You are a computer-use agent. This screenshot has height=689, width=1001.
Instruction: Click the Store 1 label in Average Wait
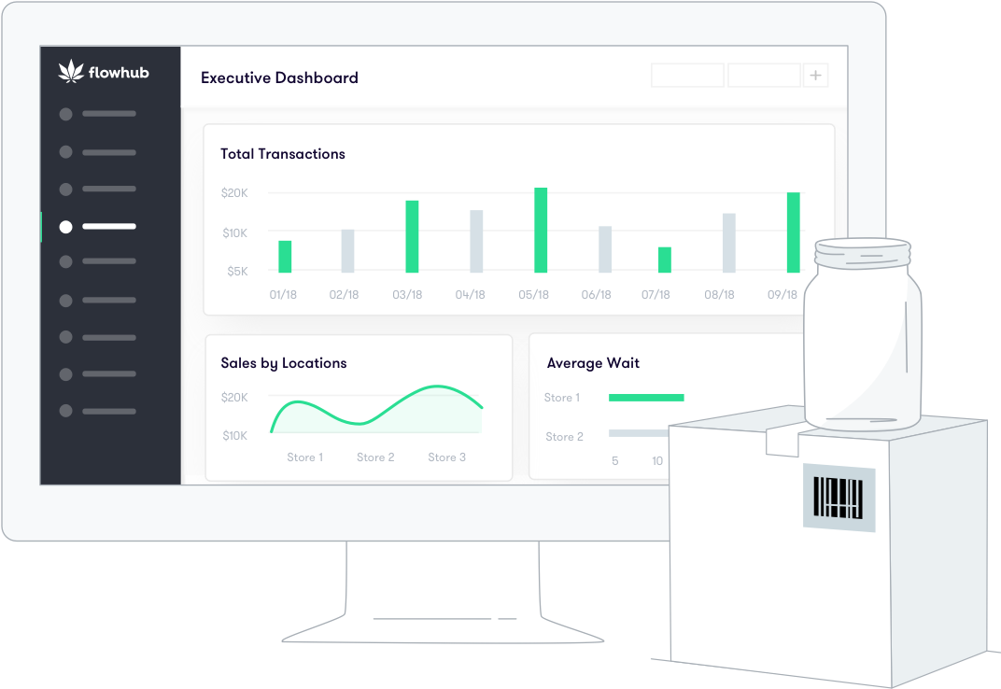(562, 398)
